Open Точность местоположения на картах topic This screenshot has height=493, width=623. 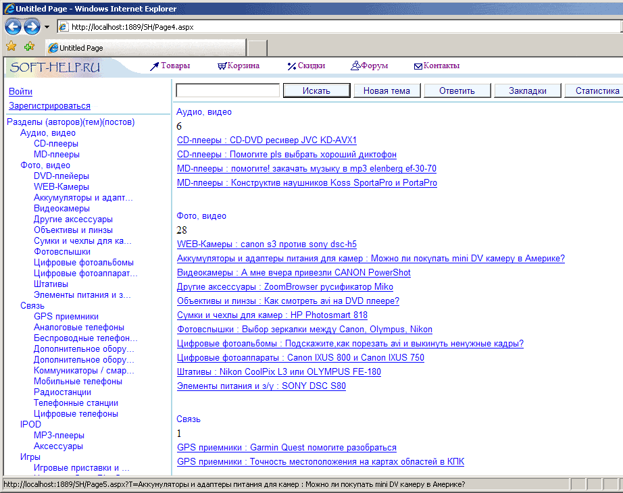pyautogui.click(x=321, y=462)
